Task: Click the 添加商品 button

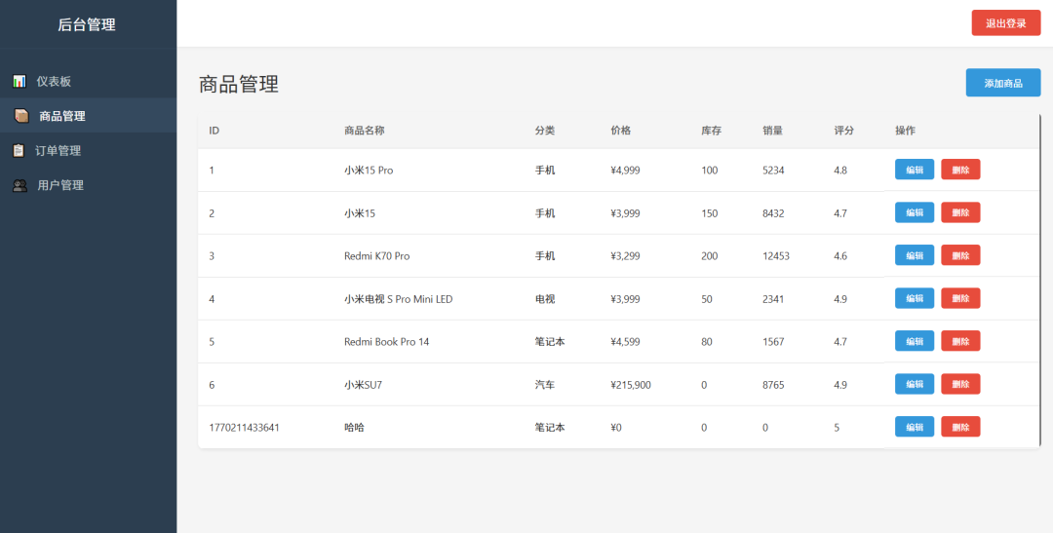Action: pos(1002,83)
